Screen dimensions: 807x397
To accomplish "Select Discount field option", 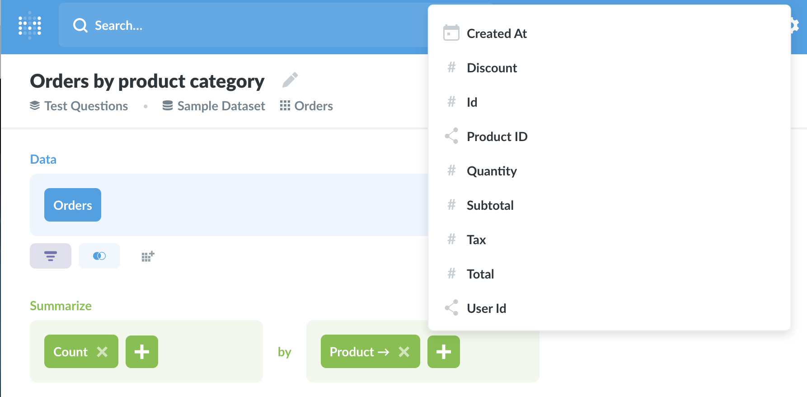I will [x=609, y=68].
